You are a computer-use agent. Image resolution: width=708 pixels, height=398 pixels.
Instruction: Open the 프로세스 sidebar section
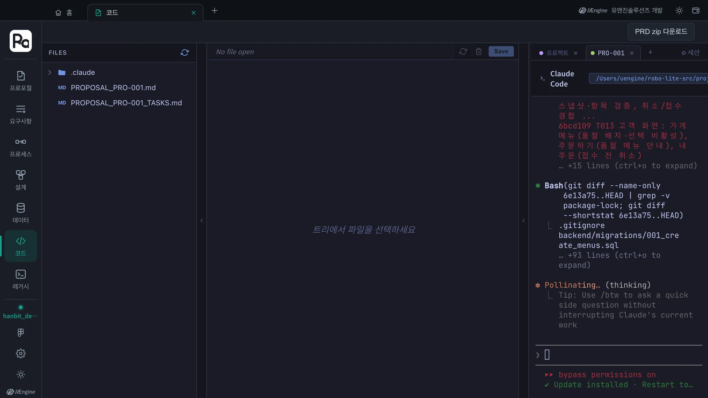click(21, 147)
